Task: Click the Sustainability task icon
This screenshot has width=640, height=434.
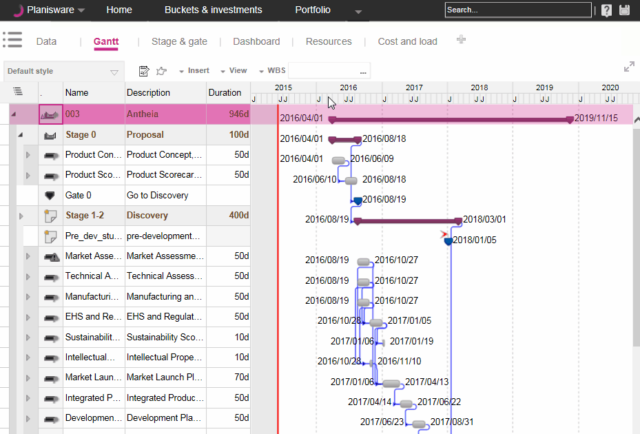Action: 51,338
